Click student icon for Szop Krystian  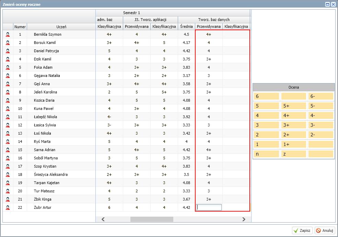click(x=8, y=167)
